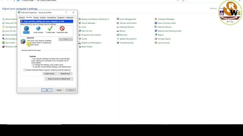The image size is (243, 136).
Task: Close the Internet Properties dialog
Action: pyautogui.click(x=73, y=12)
